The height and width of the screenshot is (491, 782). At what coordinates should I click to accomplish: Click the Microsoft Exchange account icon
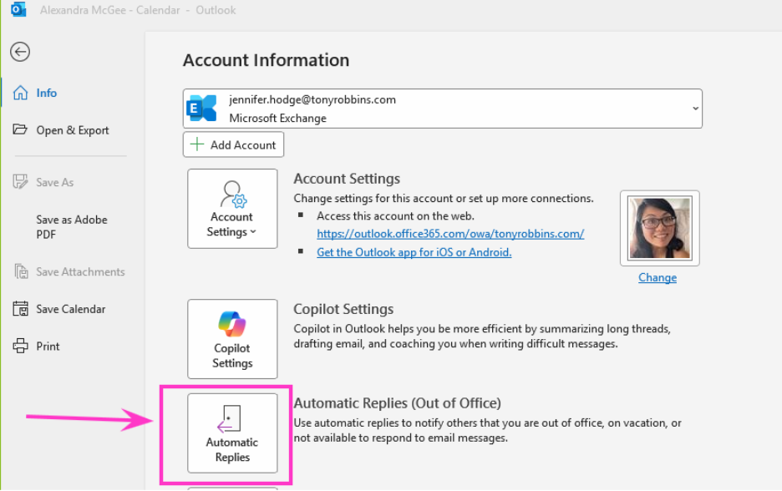pos(201,109)
